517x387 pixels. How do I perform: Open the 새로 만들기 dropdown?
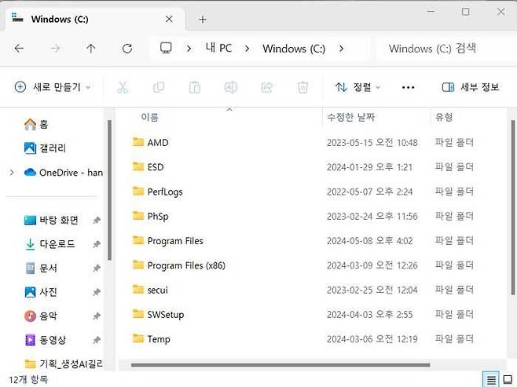[x=53, y=87]
